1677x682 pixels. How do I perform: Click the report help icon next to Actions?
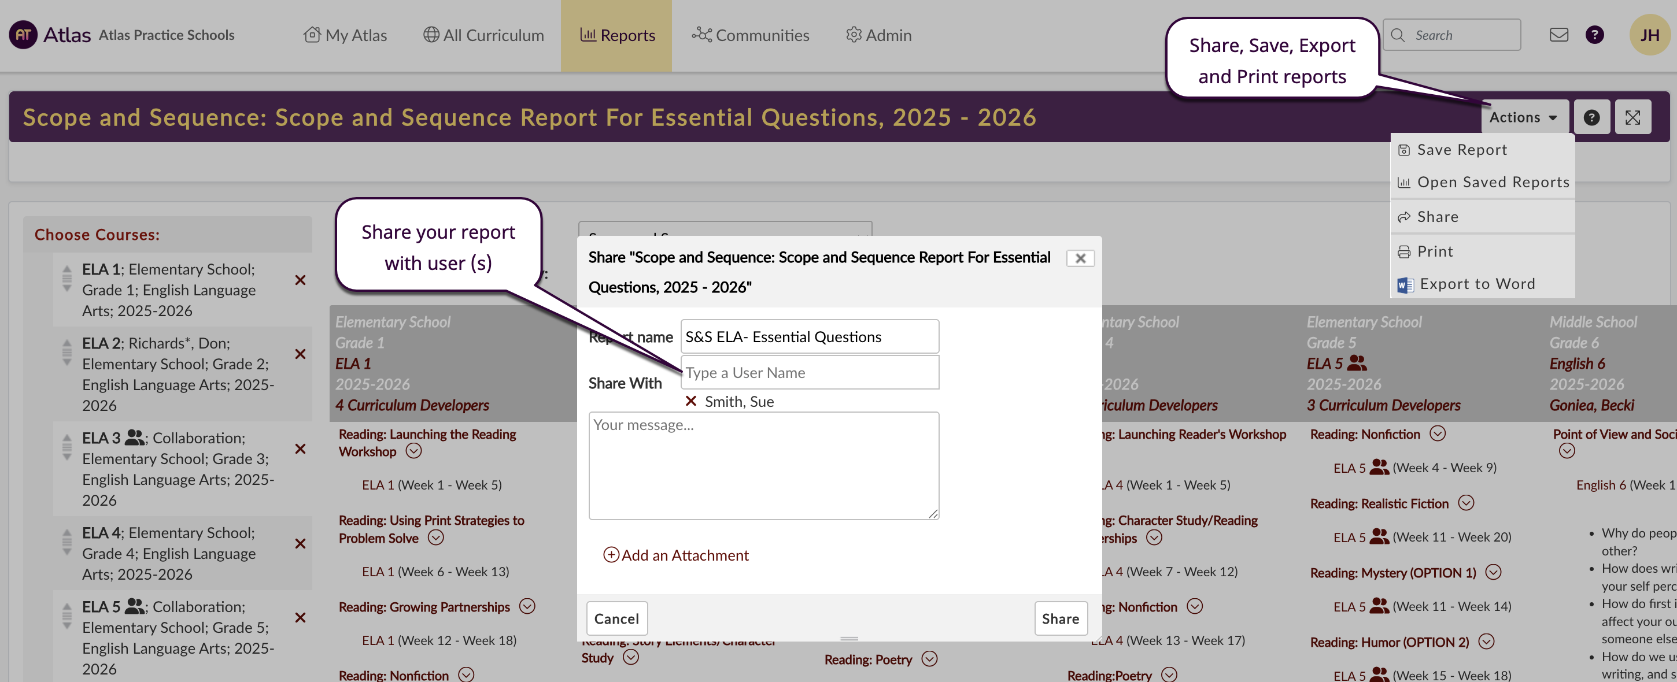coord(1591,117)
